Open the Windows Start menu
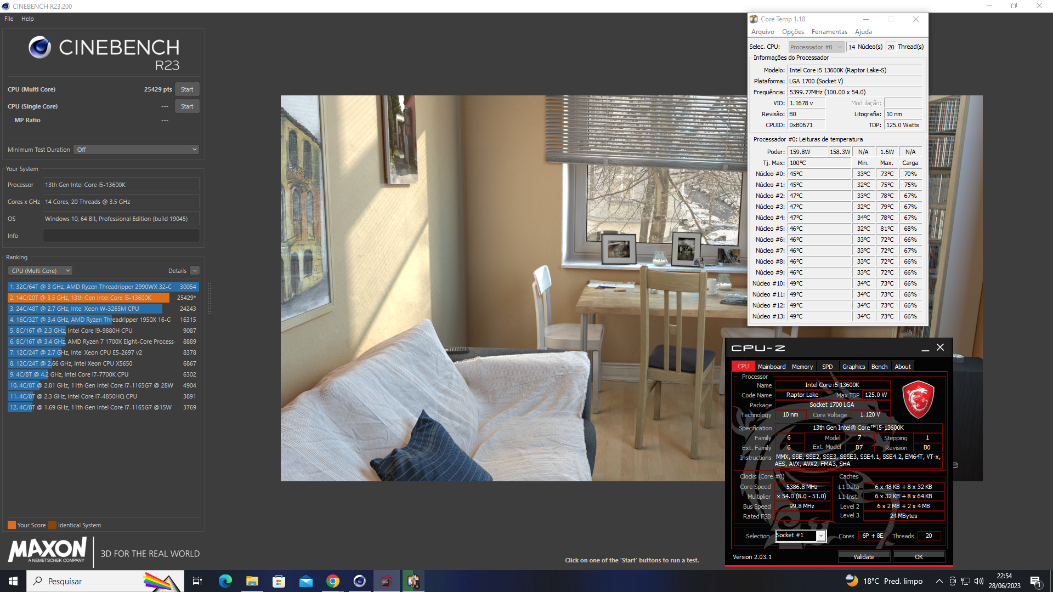The image size is (1053, 592). coord(13,581)
